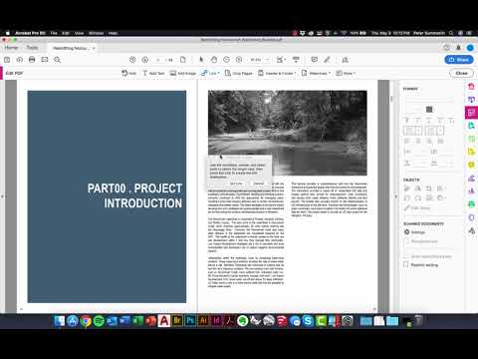The height and width of the screenshot is (359, 478).
Task: Click the highlighted pink Edit PDF sidebar icon
Action: 471,113
